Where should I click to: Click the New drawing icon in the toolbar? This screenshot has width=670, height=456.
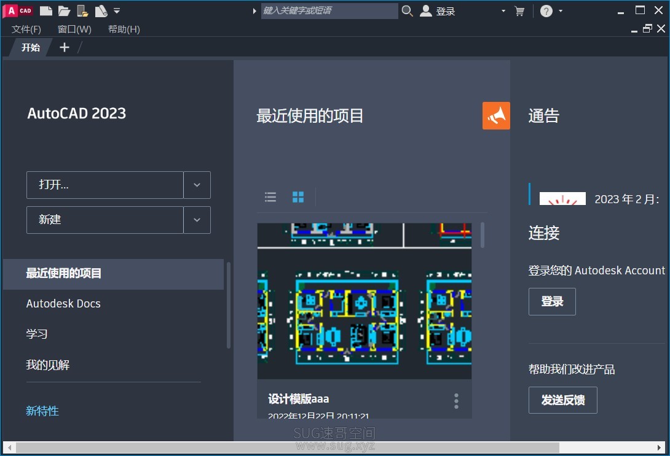coord(45,10)
